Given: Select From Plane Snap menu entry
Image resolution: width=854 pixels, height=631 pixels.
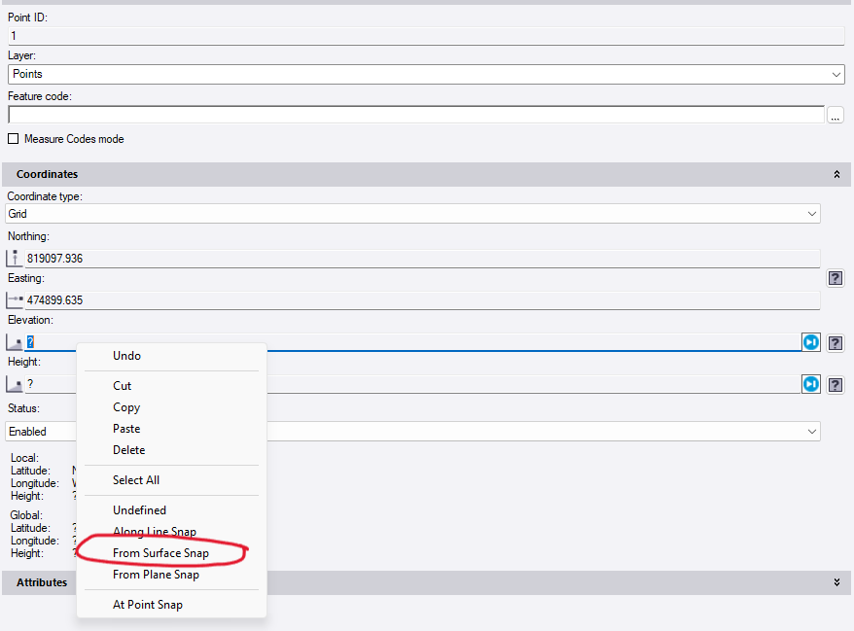Looking at the screenshot, I should (156, 575).
